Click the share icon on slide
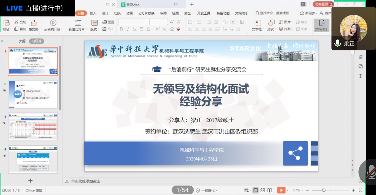The height and width of the screenshot is (195, 376). tap(295, 153)
